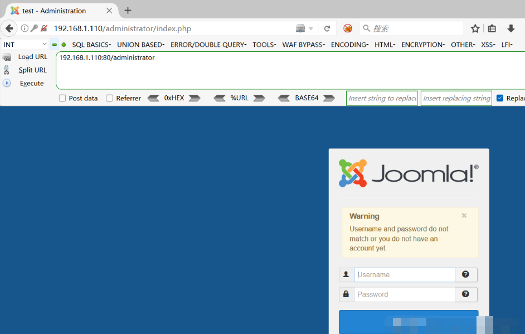
Task: Click the Split URL button label
Action: (x=32, y=70)
